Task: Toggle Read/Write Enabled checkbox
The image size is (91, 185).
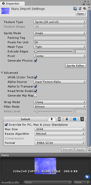Action: (x=35, y=91)
